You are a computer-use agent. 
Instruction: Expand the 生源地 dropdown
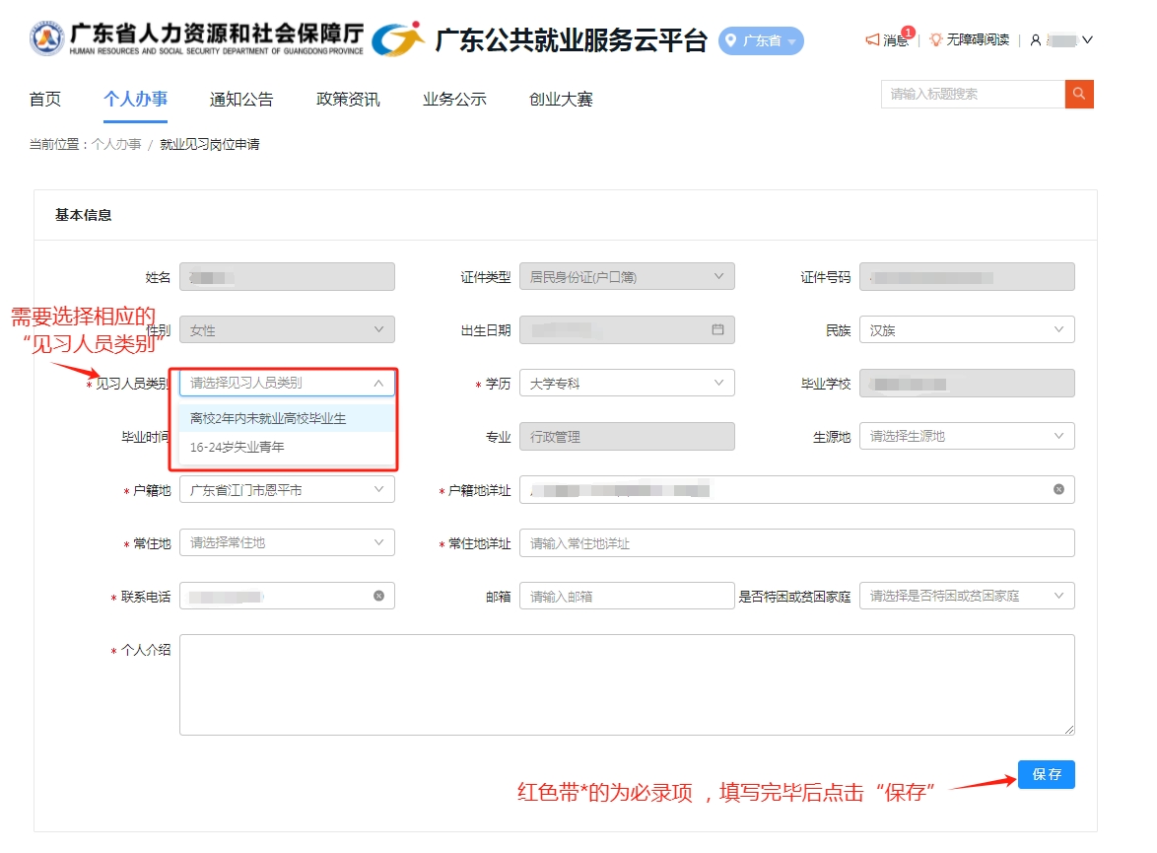pyautogui.click(x=967, y=436)
